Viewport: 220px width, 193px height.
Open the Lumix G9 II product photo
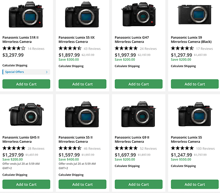click(x=139, y=114)
